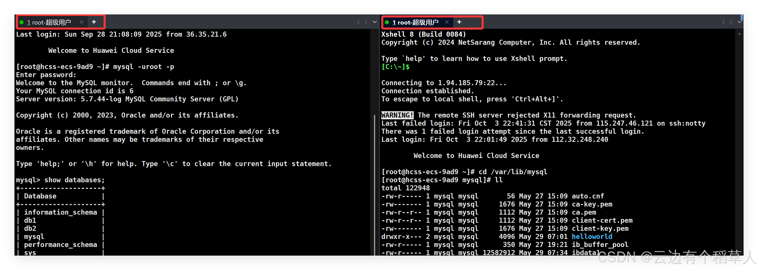Close the right pane root-超级用户 tab
The image size is (758, 270).
pyautogui.click(x=447, y=22)
